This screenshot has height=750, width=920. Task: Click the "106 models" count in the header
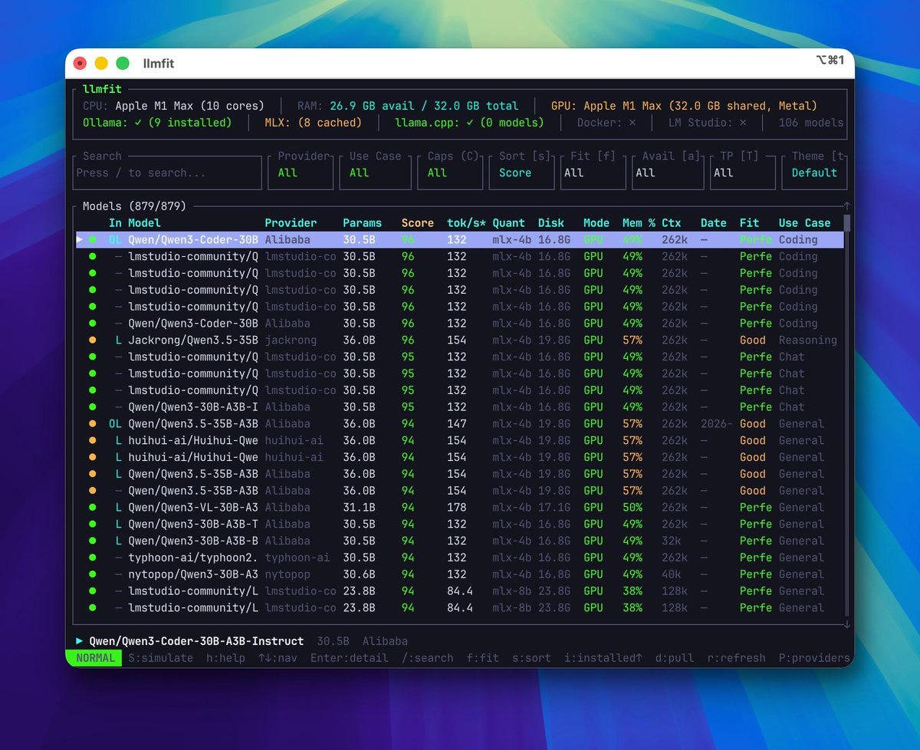click(811, 123)
